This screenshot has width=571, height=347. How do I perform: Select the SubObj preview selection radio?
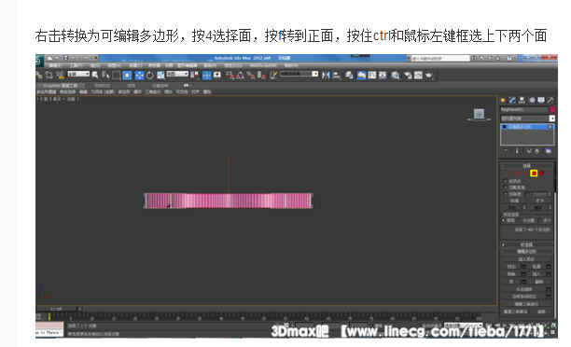(519, 221)
